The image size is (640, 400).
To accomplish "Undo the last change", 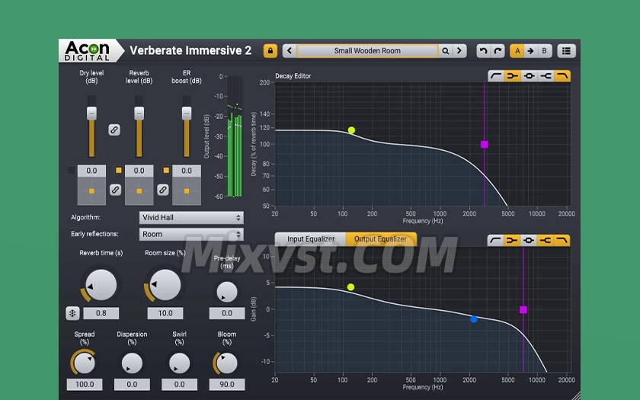I will (483, 51).
